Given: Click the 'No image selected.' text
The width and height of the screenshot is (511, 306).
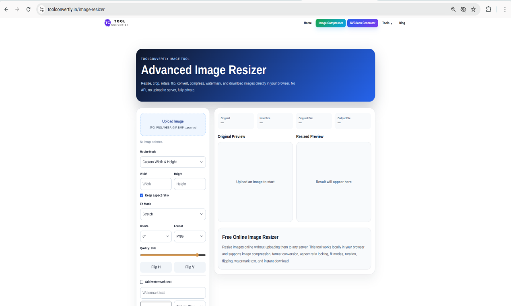Looking at the screenshot, I should tap(151, 142).
